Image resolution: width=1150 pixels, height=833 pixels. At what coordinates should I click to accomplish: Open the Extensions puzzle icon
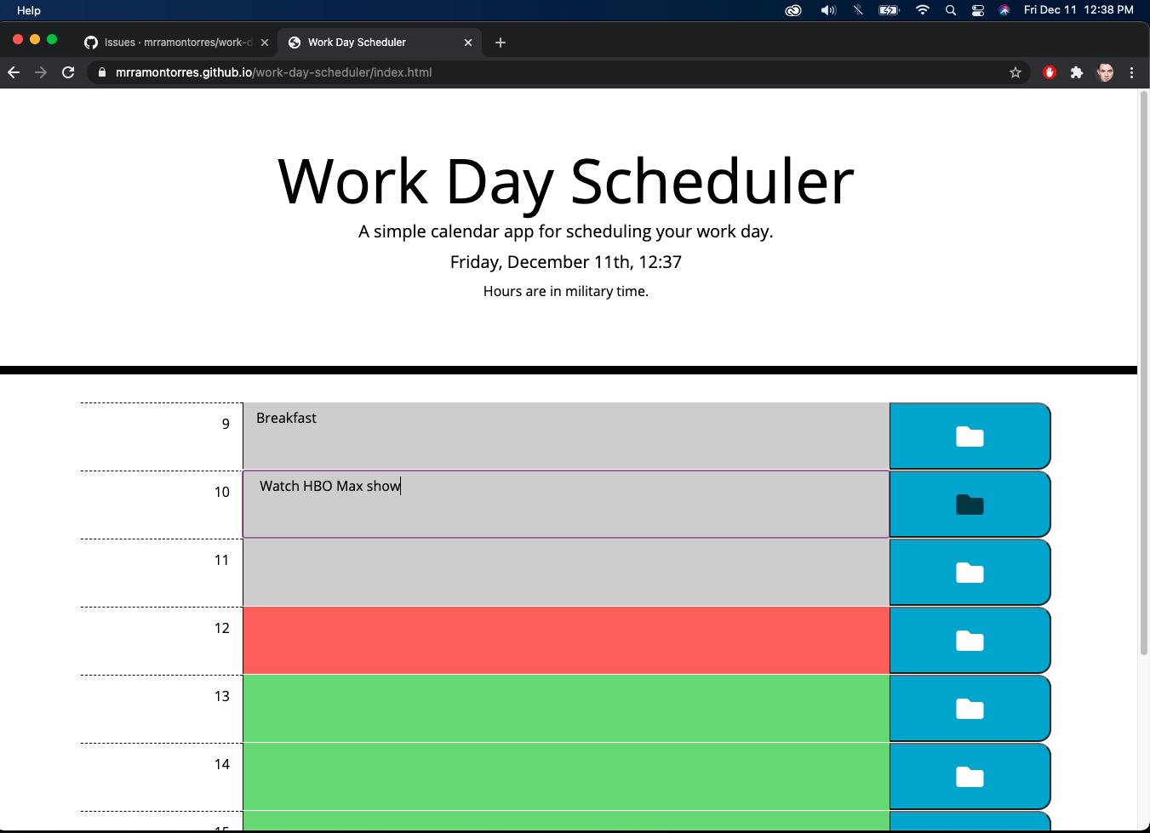click(x=1077, y=72)
